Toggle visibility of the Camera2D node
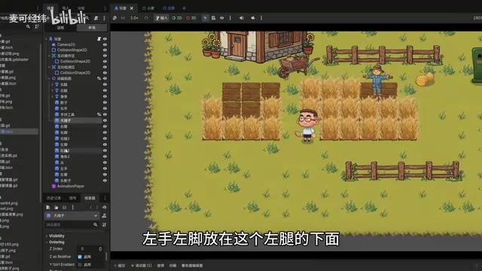Screen dimensions: 482x271 point(105,44)
